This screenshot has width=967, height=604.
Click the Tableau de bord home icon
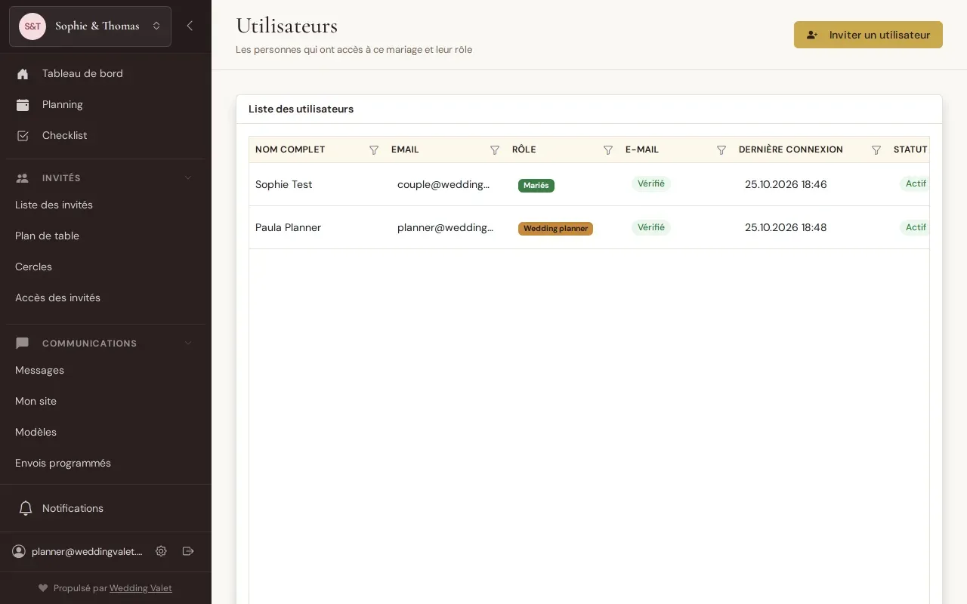(x=23, y=74)
